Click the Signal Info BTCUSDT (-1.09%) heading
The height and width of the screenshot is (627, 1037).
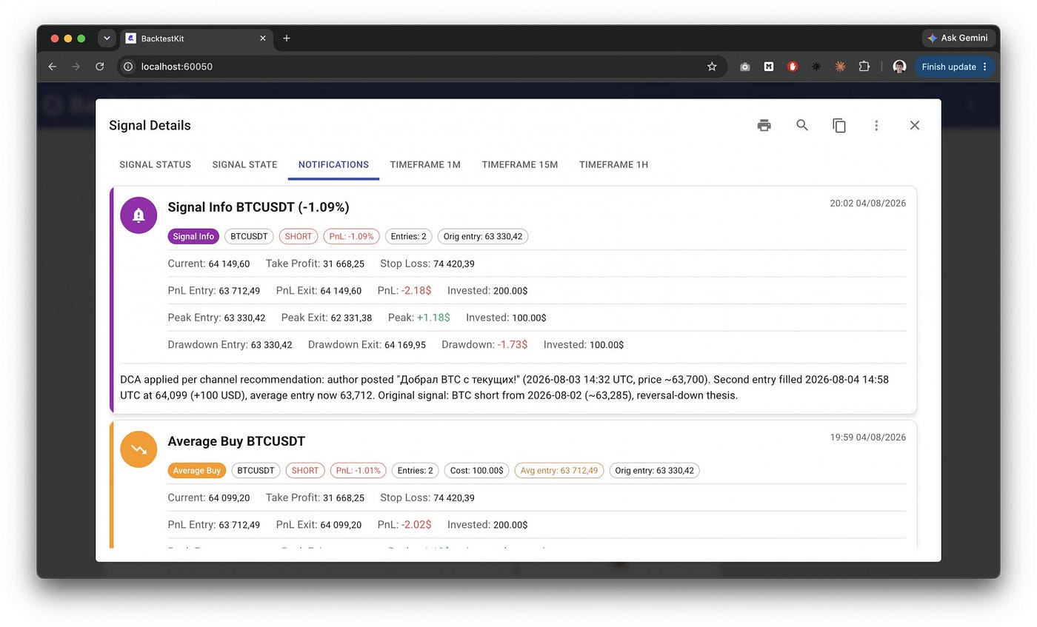tap(259, 207)
